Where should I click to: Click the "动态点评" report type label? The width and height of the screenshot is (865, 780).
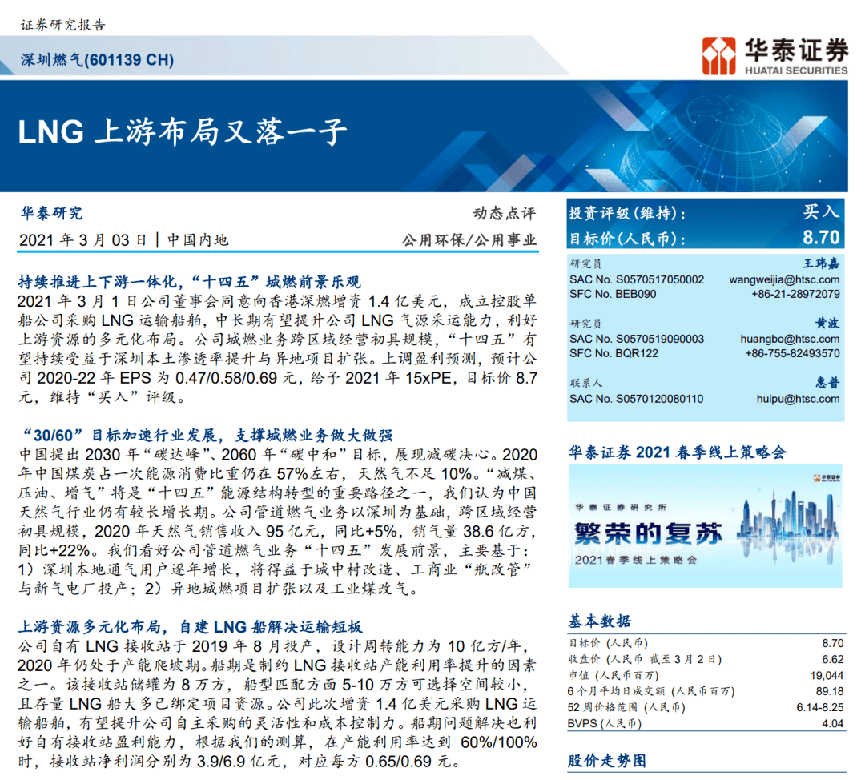tap(505, 213)
